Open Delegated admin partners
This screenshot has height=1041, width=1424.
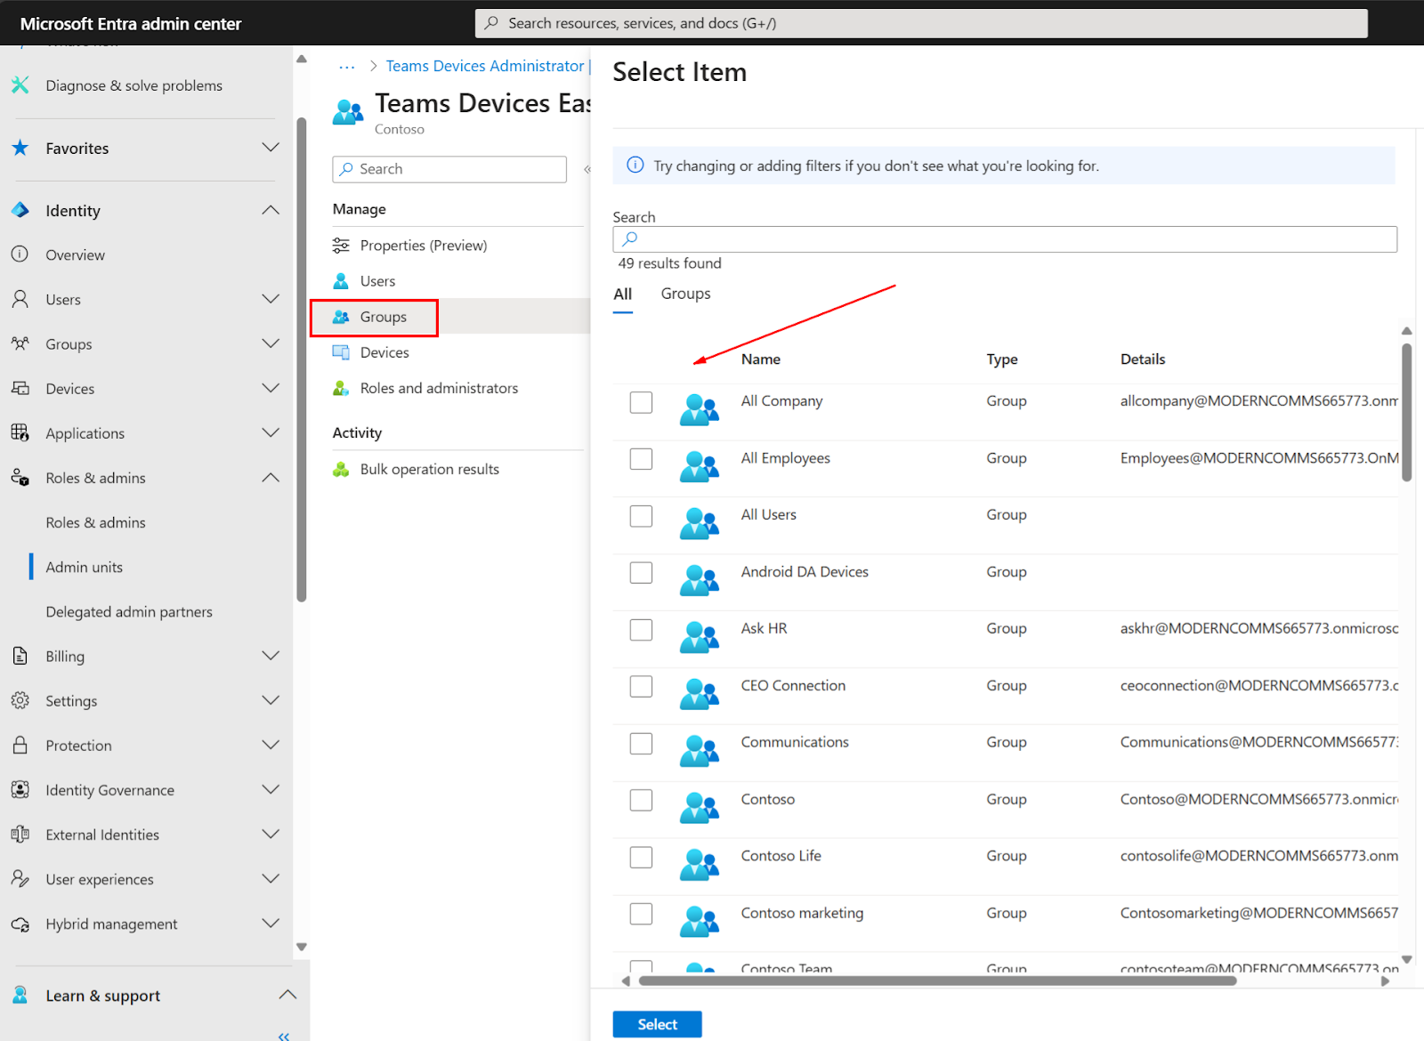(x=129, y=611)
